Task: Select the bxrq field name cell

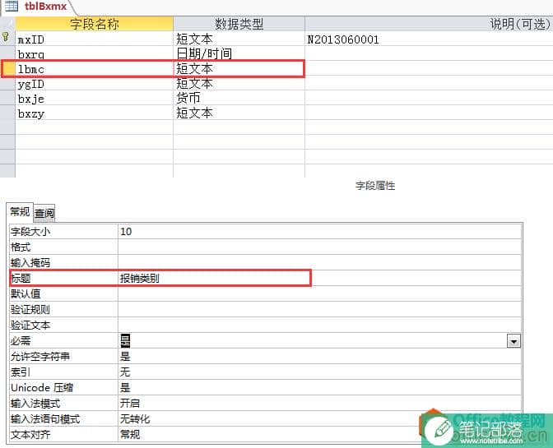Action: (x=94, y=54)
